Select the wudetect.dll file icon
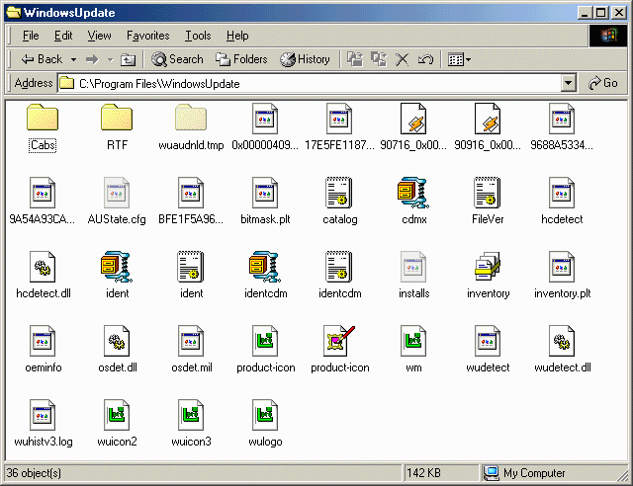 pos(562,341)
